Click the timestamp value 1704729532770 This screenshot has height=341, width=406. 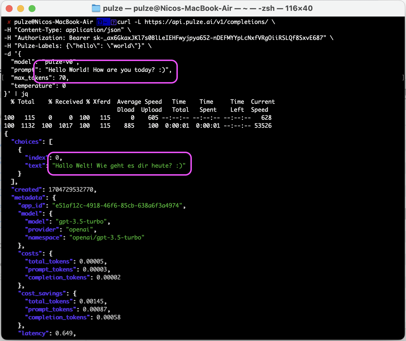71,190
